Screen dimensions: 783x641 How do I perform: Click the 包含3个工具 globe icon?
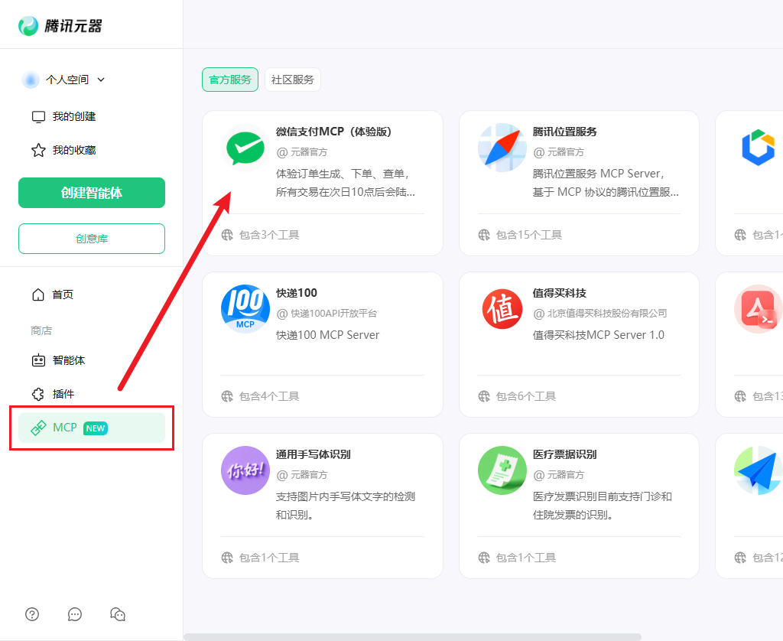click(227, 235)
